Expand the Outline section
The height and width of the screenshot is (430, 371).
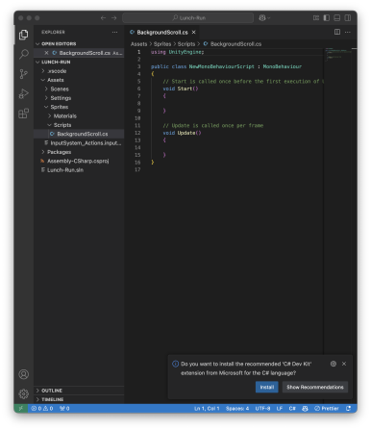[x=79, y=391]
